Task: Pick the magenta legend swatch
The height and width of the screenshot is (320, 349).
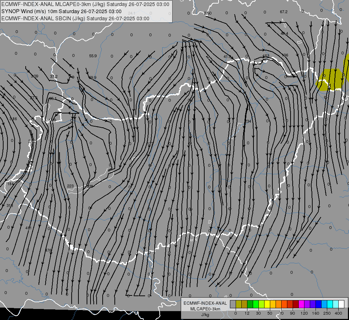Action: click(302, 304)
